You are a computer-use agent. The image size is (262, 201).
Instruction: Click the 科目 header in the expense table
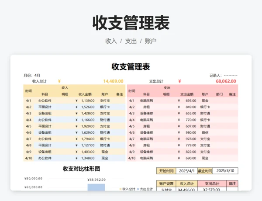pyautogui.click(x=146, y=94)
